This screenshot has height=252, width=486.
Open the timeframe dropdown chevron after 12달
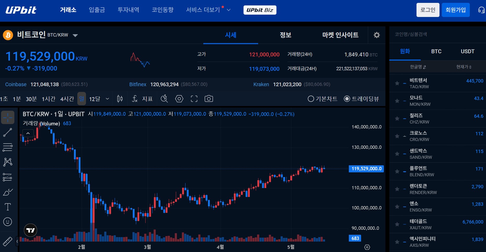pos(107,99)
